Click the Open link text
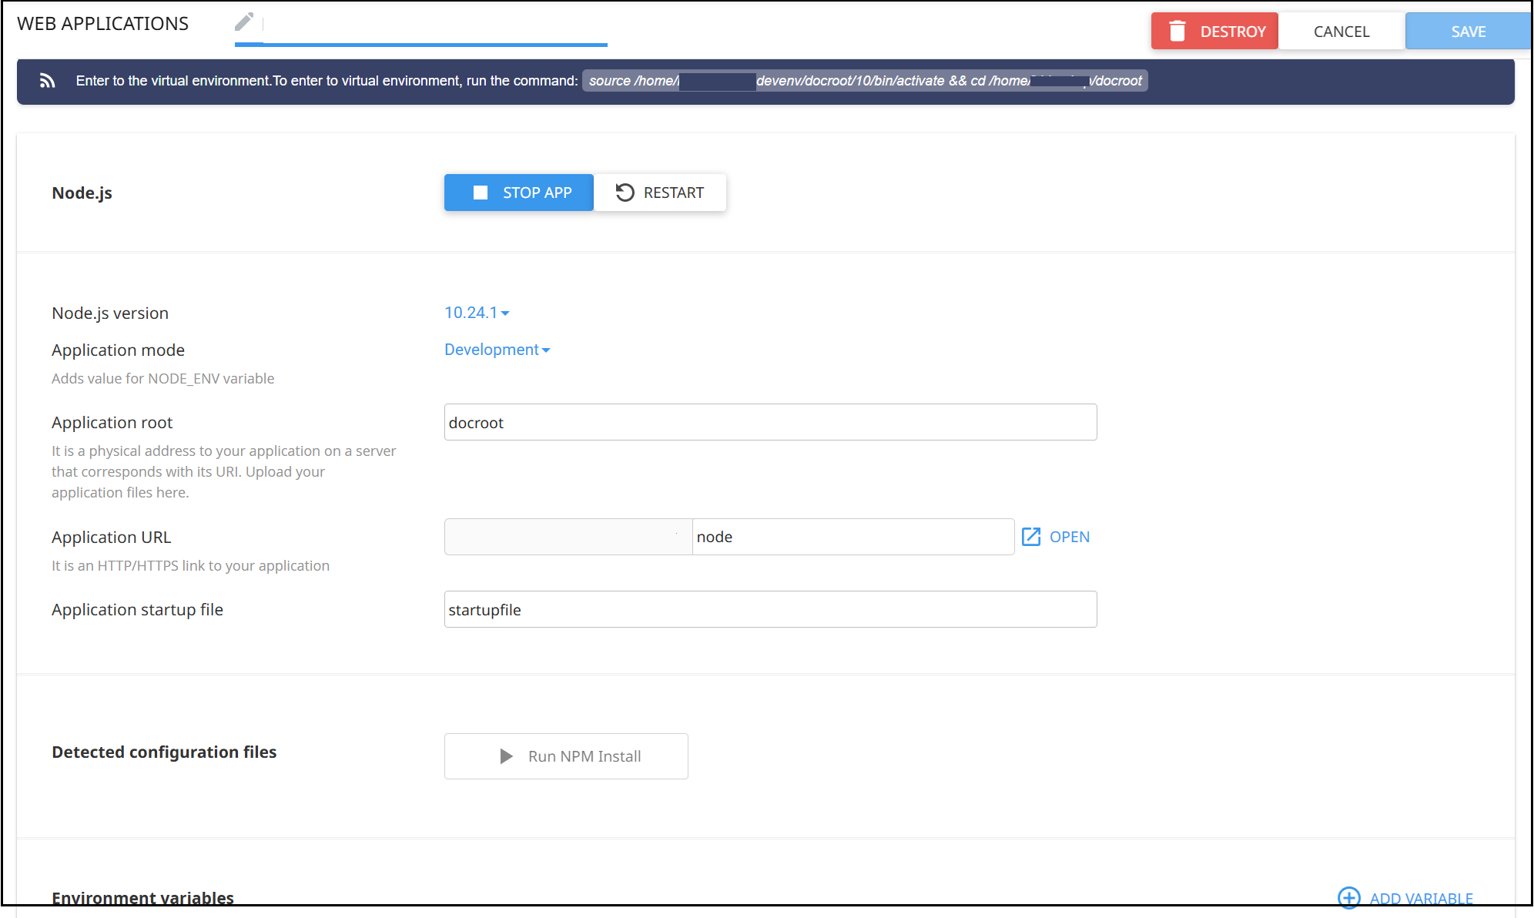This screenshot has width=1534, height=918. [x=1069, y=537]
